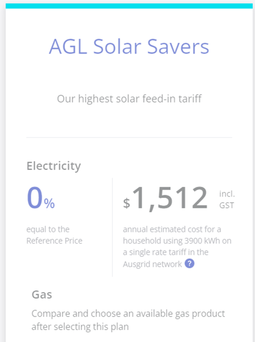This screenshot has width=255, height=342.
Task: Open the help tooltip beside Ausgrid network
Action: pyautogui.click(x=189, y=264)
